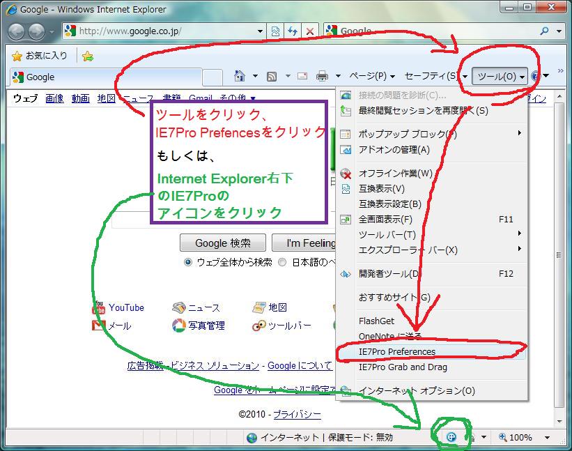The image size is (572, 451).
Task: Click the IE7Pro icon in status bar
Action: pos(451,437)
